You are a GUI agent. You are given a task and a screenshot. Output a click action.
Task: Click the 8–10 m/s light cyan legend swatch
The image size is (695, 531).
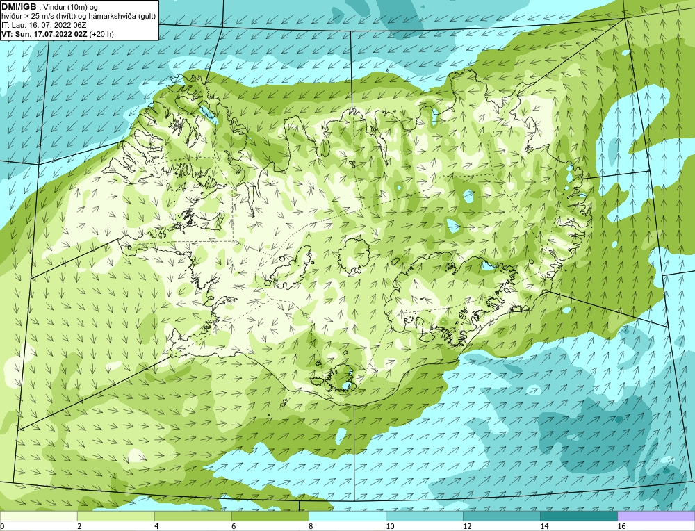pos(347,516)
